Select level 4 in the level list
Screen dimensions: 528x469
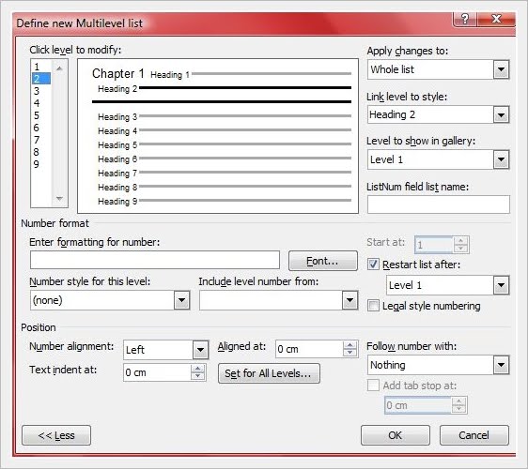(41, 103)
